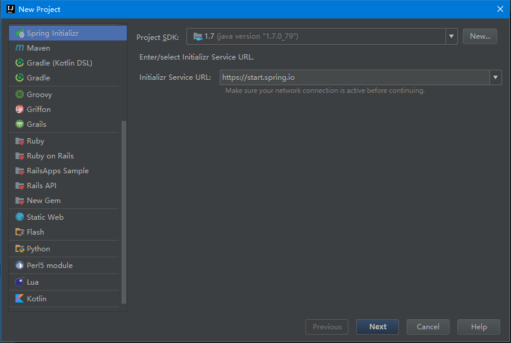Viewport: 511px width, 343px height.
Task: Click the Lua moon icon
Action: (20, 282)
